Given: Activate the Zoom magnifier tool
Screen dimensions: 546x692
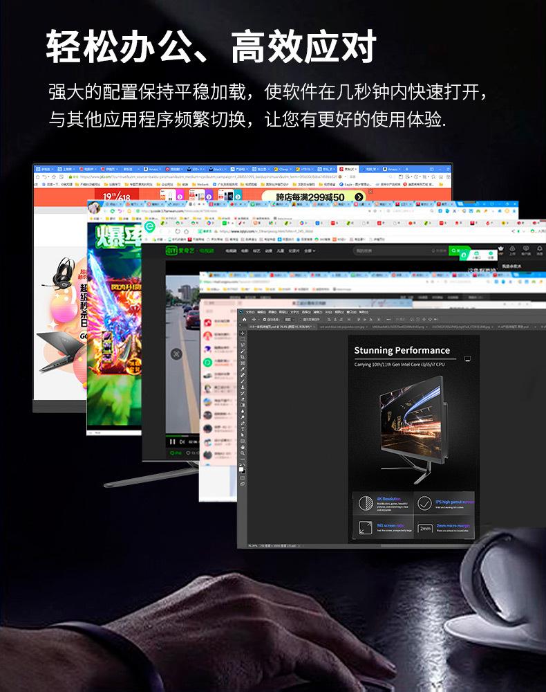Looking at the screenshot, I should tap(243, 454).
